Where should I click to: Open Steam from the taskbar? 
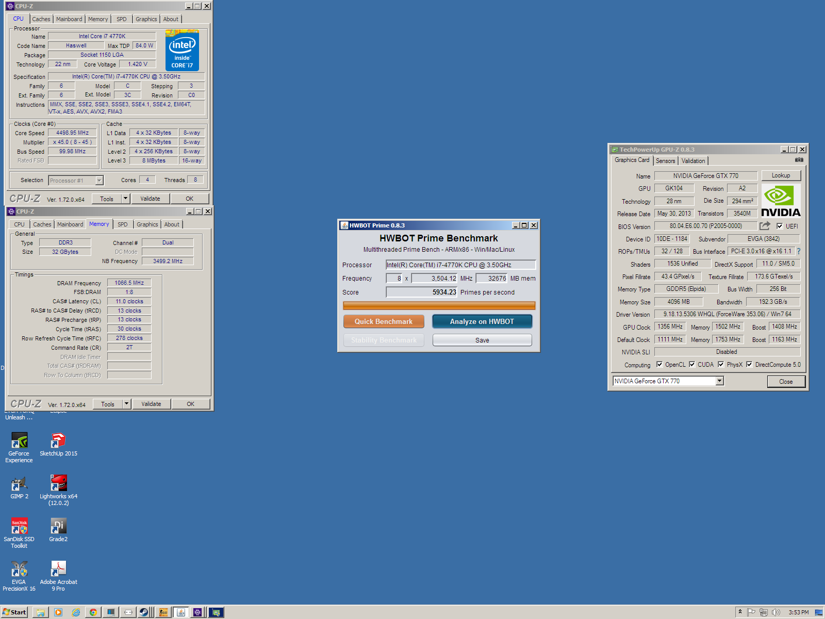pos(144,612)
